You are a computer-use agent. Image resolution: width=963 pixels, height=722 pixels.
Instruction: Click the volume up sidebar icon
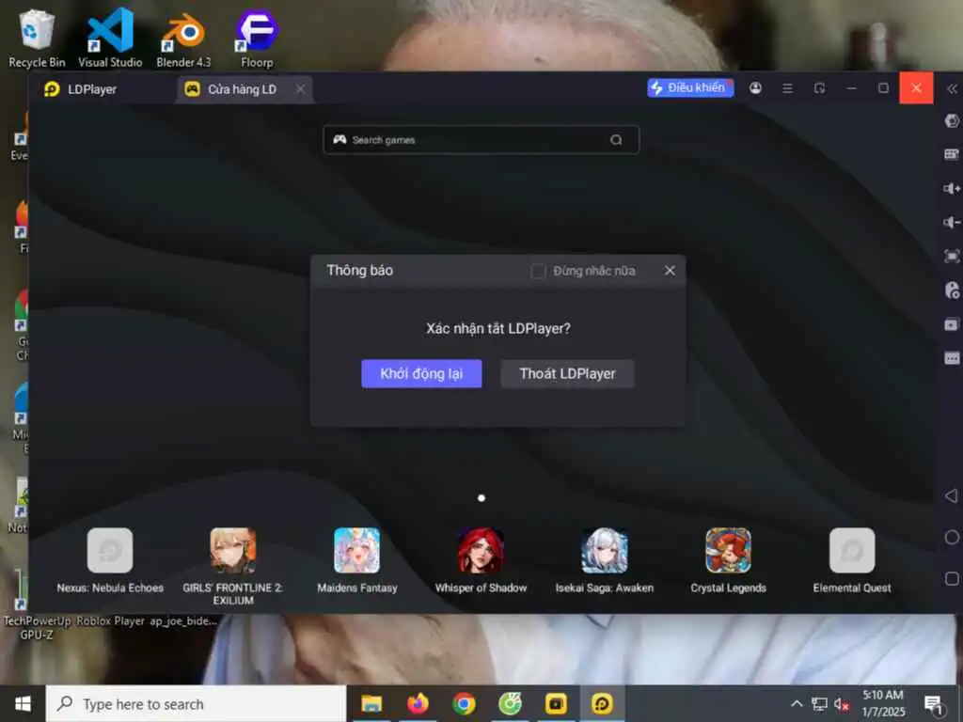(x=952, y=188)
